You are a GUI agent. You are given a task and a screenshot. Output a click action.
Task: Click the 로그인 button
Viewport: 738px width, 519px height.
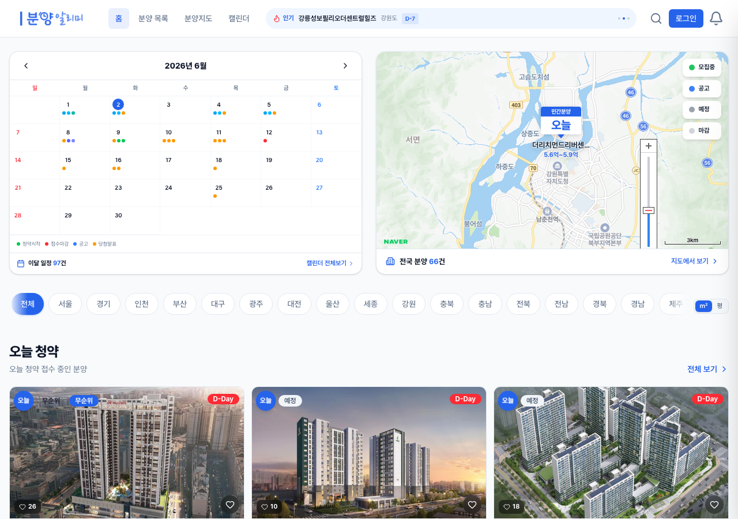pos(686,18)
